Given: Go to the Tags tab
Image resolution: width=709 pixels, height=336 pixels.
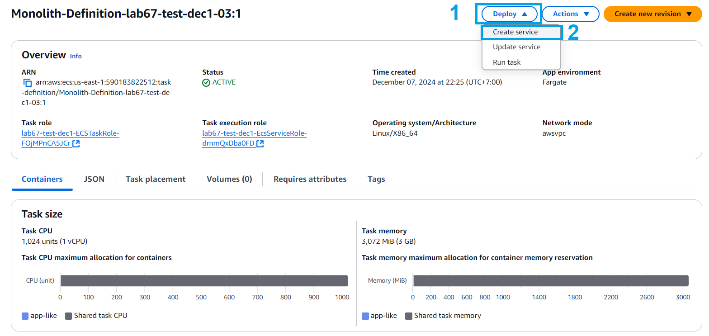Looking at the screenshot, I should point(376,179).
